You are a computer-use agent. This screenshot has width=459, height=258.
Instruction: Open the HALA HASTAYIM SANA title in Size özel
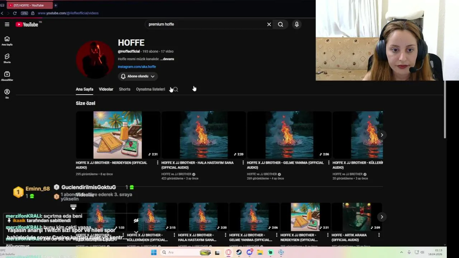coord(197,165)
